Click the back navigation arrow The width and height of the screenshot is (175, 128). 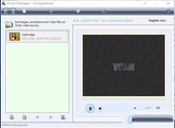coord(6,11)
